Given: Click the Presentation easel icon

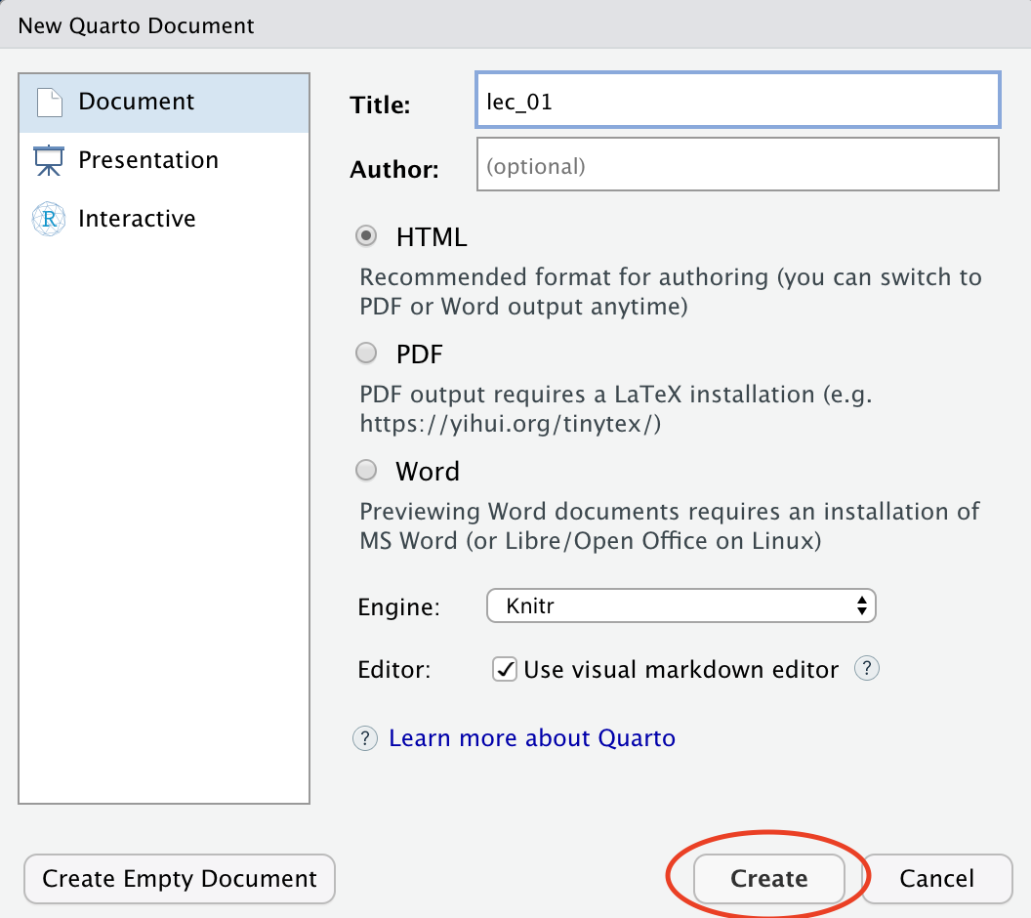Looking at the screenshot, I should coord(49,161).
